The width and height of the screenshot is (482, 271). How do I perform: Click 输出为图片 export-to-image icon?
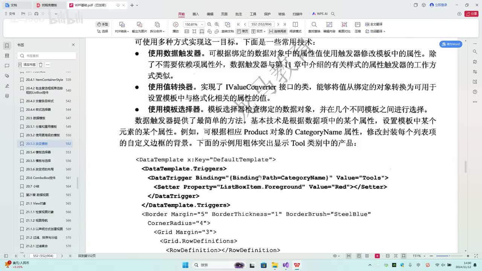139,24
